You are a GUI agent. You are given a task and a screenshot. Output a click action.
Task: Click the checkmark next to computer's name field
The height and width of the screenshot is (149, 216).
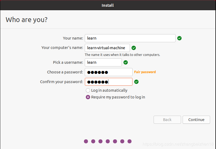134,48
